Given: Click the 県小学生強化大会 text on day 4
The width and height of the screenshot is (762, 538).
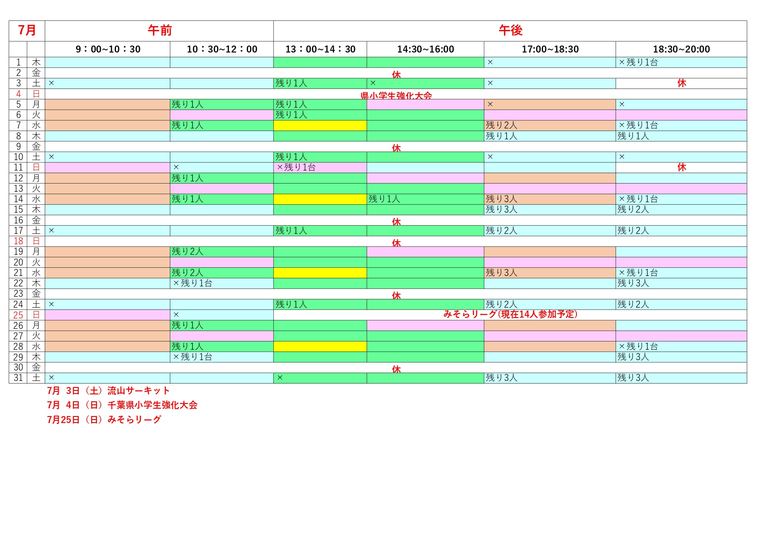Looking at the screenshot, I should point(396,95).
